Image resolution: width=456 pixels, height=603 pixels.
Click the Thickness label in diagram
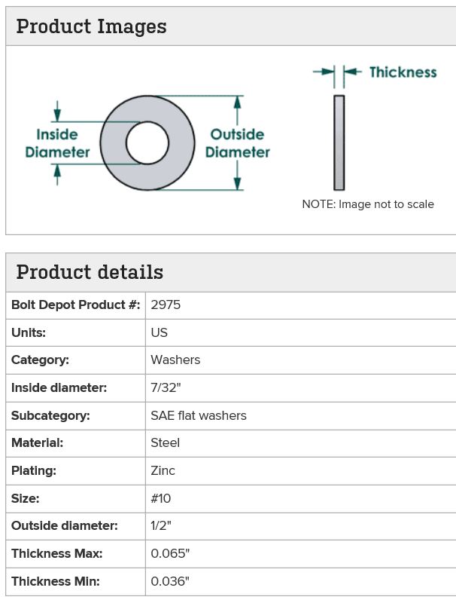403,72
